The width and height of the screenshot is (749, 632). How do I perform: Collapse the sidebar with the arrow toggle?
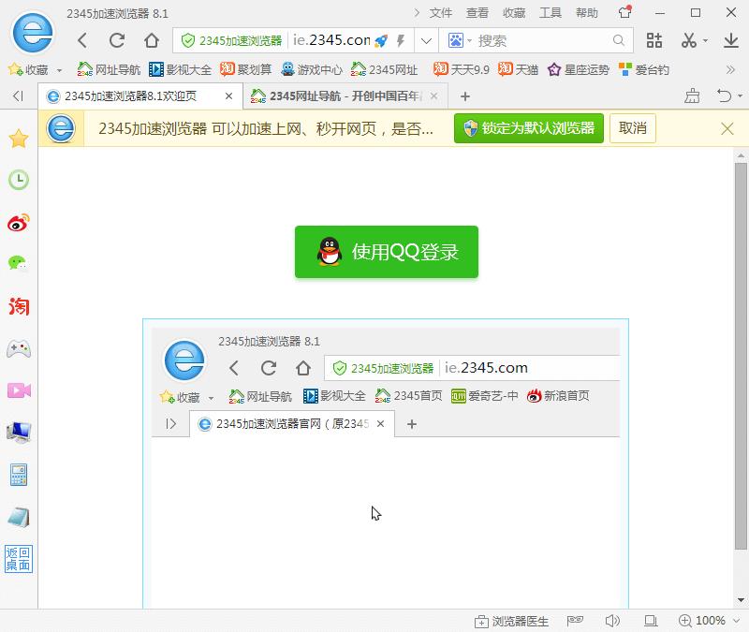point(18,96)
